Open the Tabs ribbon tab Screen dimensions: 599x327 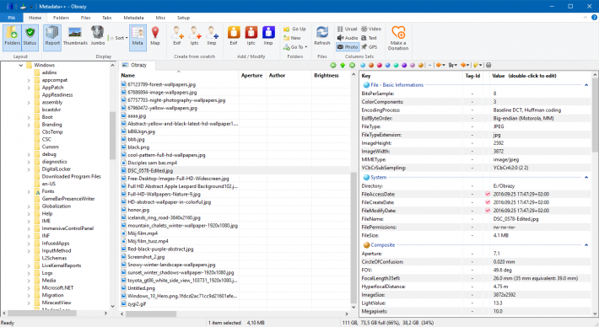[x=106, y=18]
